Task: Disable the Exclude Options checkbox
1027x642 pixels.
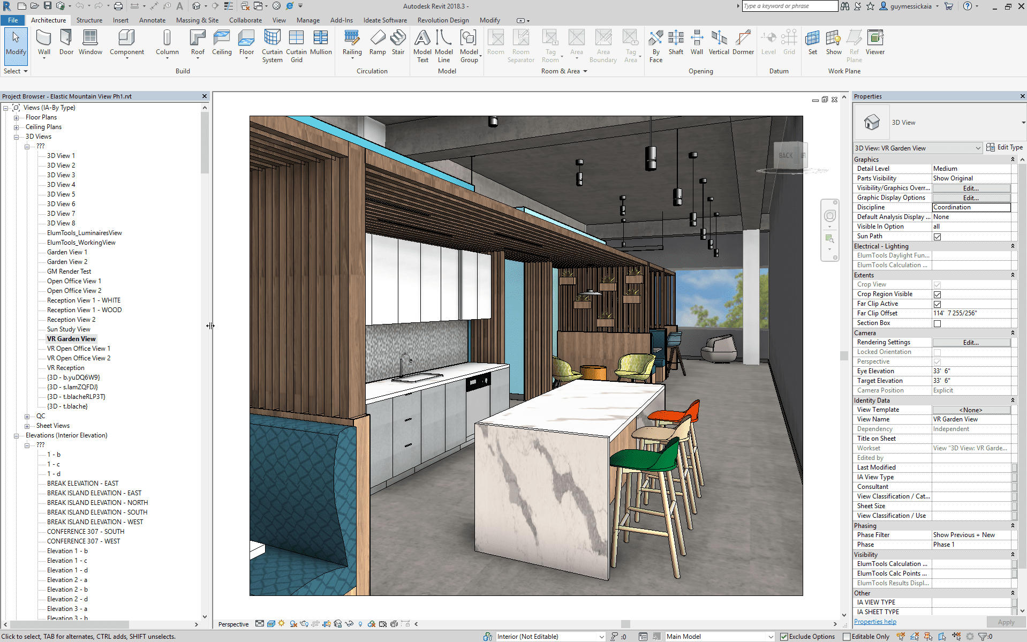Action: (784, 637)
